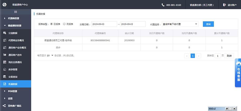The image size is (241, 111).
Task: Click the 我的全部通码 QR code icon
Action: [x=5, y=62]
